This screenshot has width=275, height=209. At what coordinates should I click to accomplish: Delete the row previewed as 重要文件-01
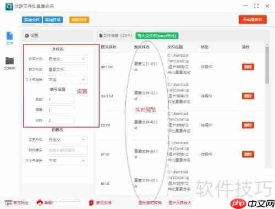coord(248,67)
